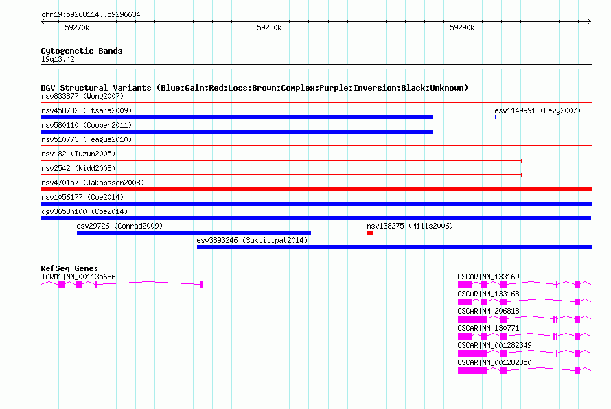This screenshot has width=611, height=409.
Task: Click the 59280k ruler tick label
Action: click(269, 27)
